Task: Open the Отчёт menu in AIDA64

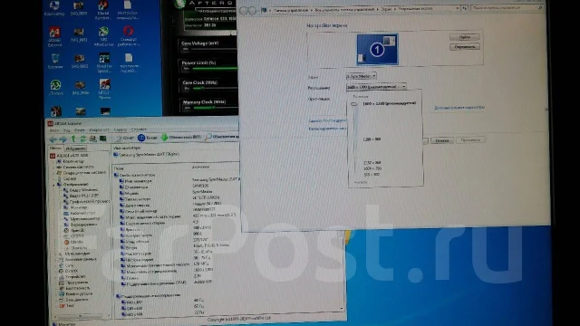Action: 80,130
